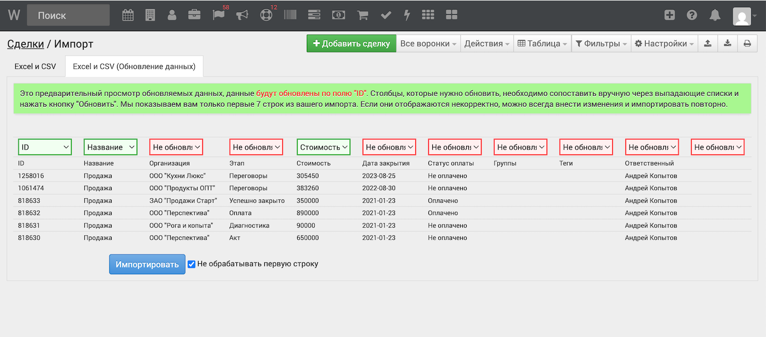The image size is (766, 337).
Task: Open the notifications bell
Action: point(715,15)
